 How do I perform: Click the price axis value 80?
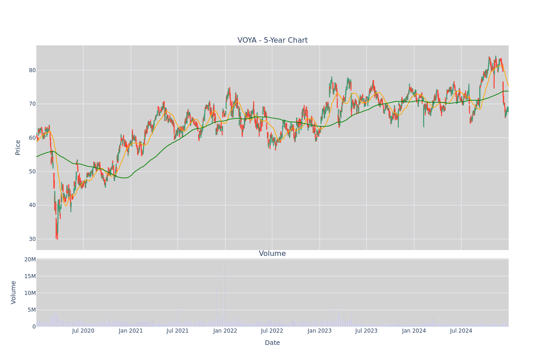(x=32, y=70)
